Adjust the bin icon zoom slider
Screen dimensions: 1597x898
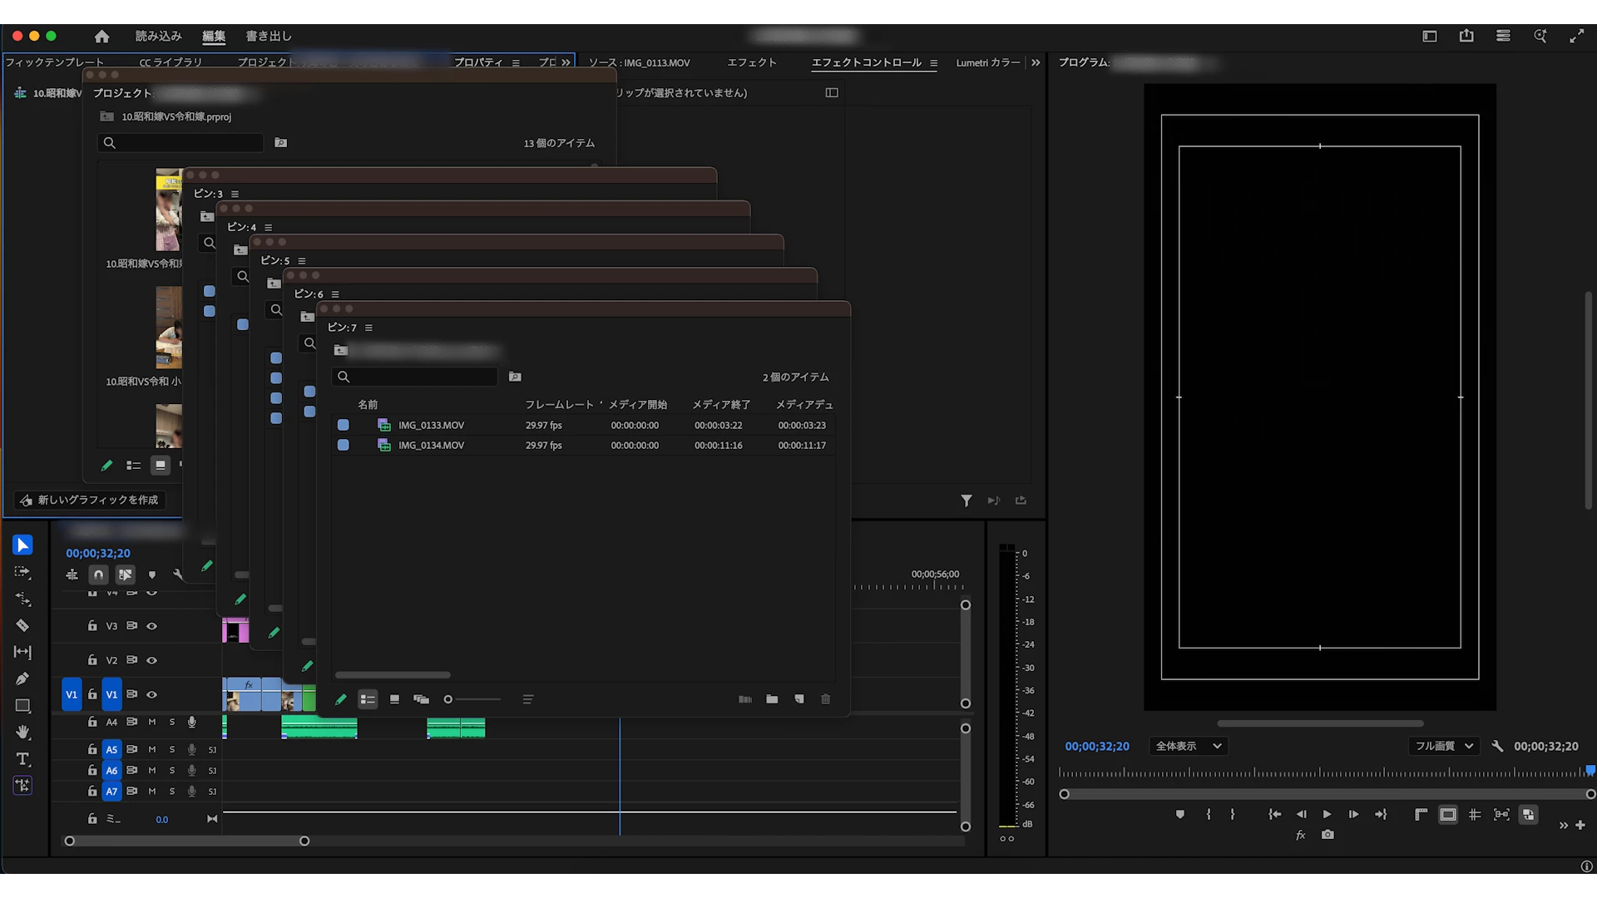[449, 699]
